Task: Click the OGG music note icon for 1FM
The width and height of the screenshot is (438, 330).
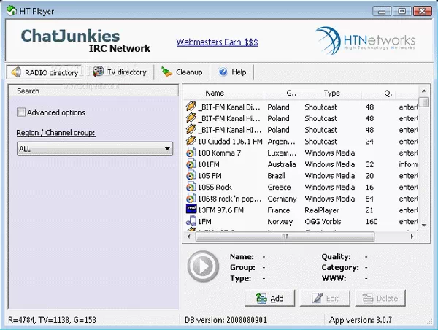Action: point(191,220)
